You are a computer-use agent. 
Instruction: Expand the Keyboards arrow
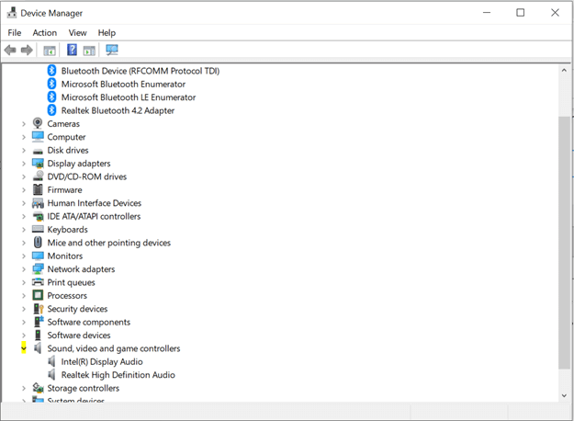24,230
